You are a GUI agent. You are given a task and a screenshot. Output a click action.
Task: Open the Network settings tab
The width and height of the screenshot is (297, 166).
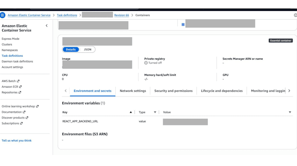coord(133,91)
